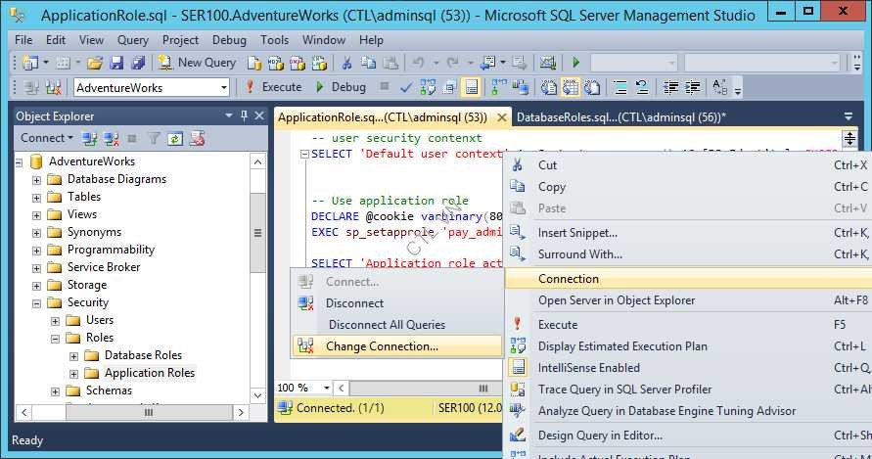The image size is (872, 459).
Task: Click the Refresh icon in Object Explorer
Action: [175, 138]
